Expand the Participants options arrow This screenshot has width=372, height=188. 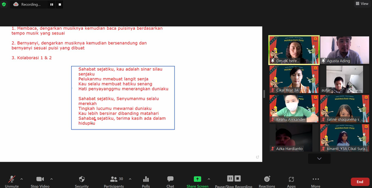pos(130,178)
